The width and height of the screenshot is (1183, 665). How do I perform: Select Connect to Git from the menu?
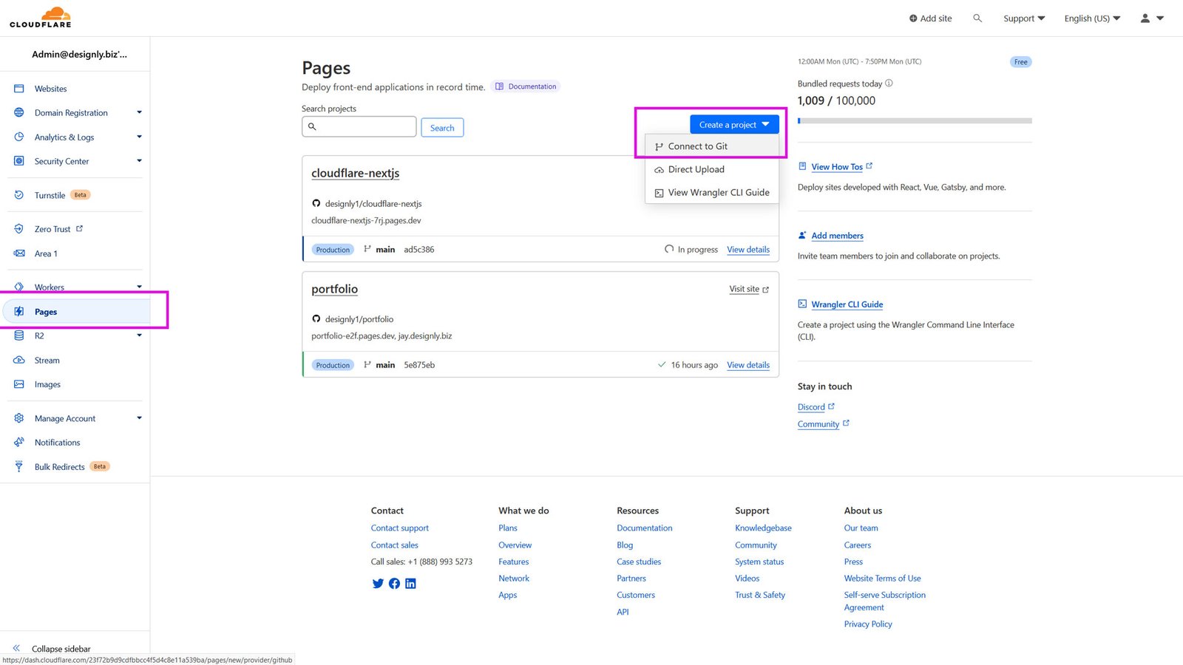point(697,146)
